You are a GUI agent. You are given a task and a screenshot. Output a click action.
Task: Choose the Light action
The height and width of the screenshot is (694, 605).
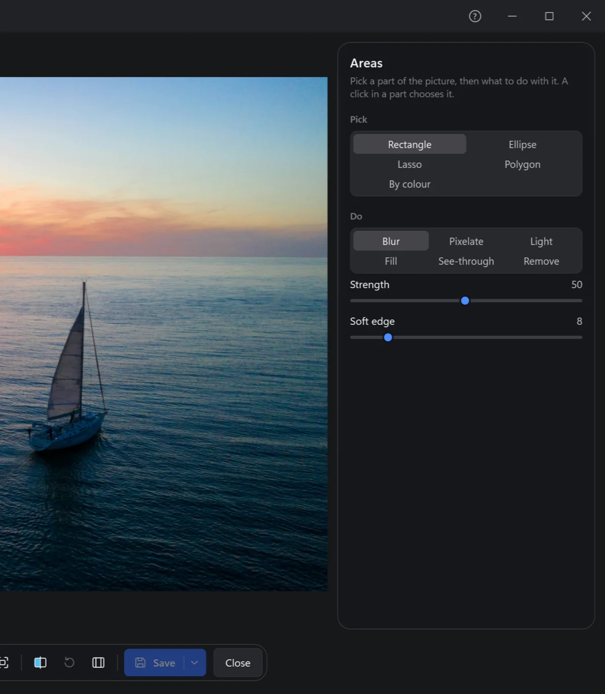(541, 241)
